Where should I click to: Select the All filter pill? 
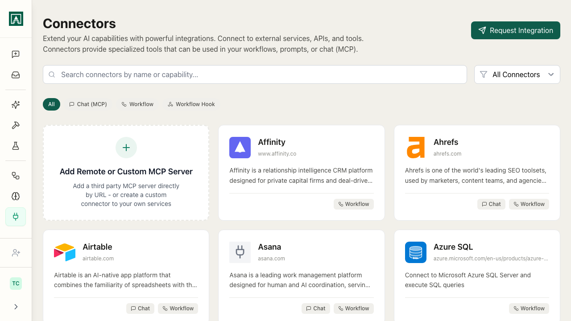click(x=51, y=104)
